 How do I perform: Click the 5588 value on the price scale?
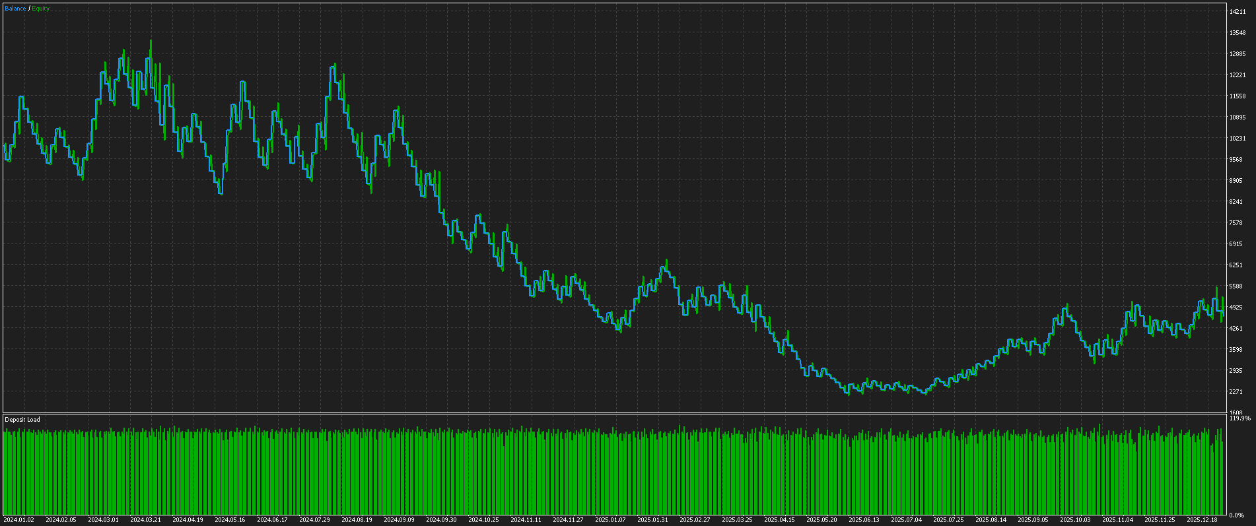(1236, 286)
